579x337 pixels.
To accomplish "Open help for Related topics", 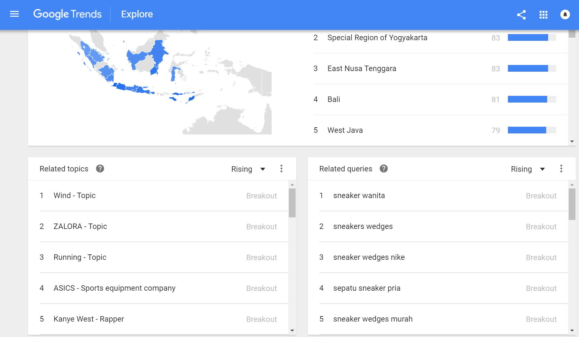I will pos(100,168).
